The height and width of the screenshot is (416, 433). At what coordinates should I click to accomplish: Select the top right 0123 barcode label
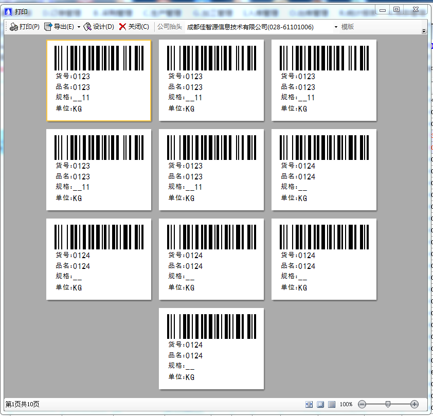coord(324,81)
